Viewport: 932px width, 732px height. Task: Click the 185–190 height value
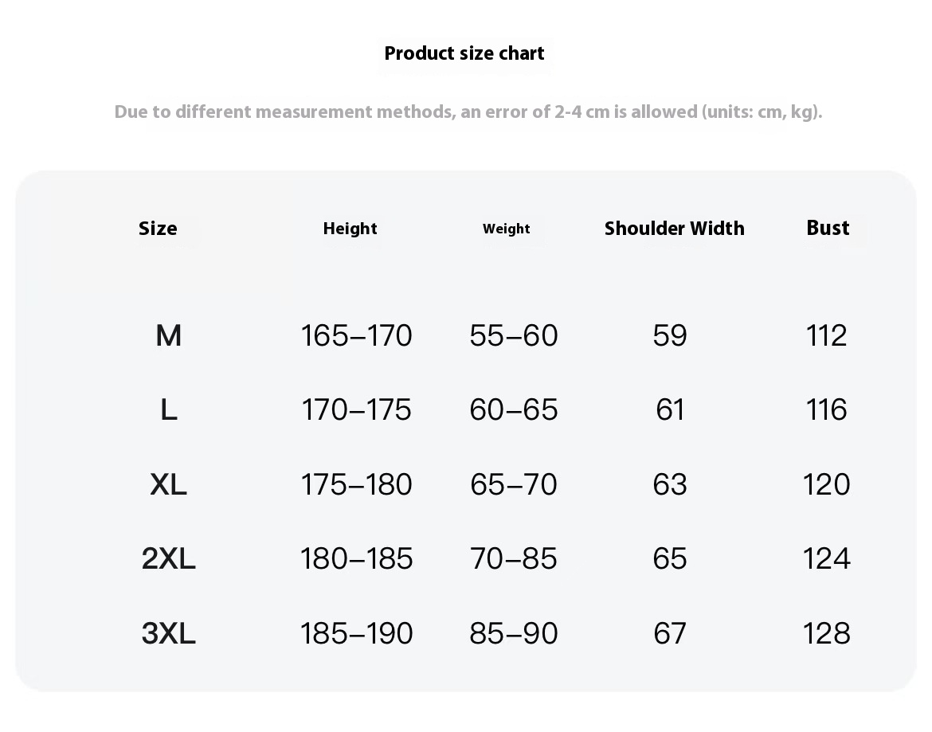coord(356,633)
